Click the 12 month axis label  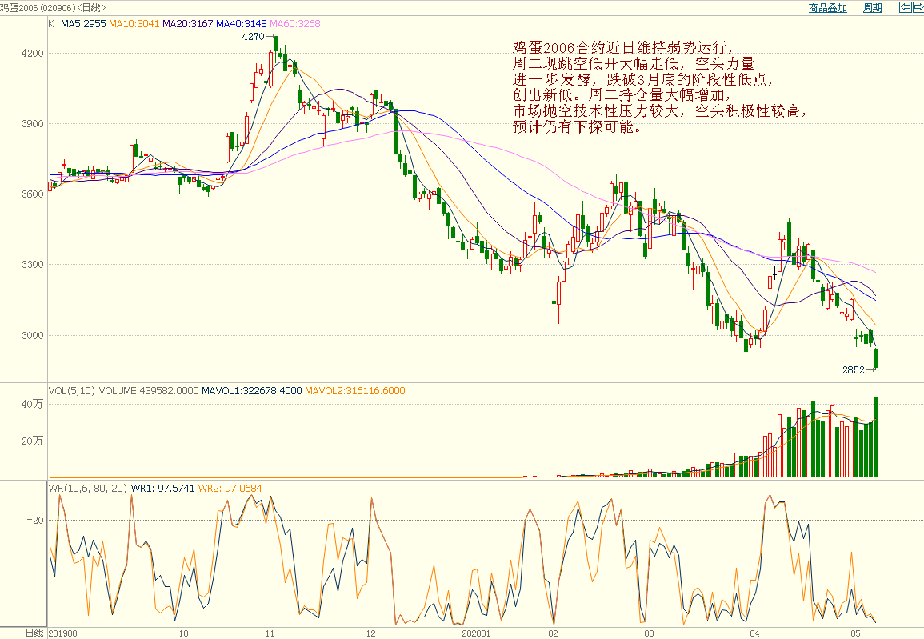pyautogui.click(x=370, y=633)
